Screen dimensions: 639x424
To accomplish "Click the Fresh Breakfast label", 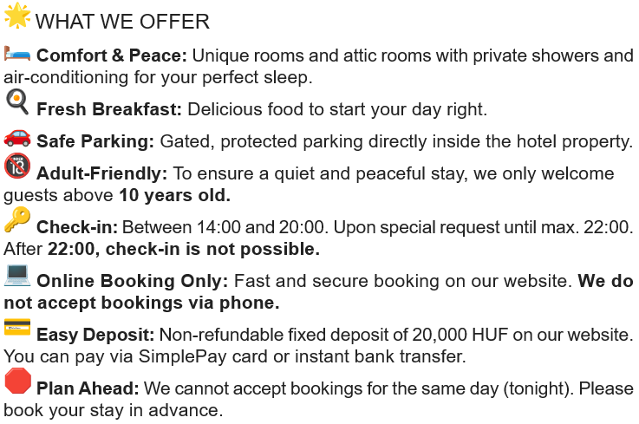I will pos(109,109).
